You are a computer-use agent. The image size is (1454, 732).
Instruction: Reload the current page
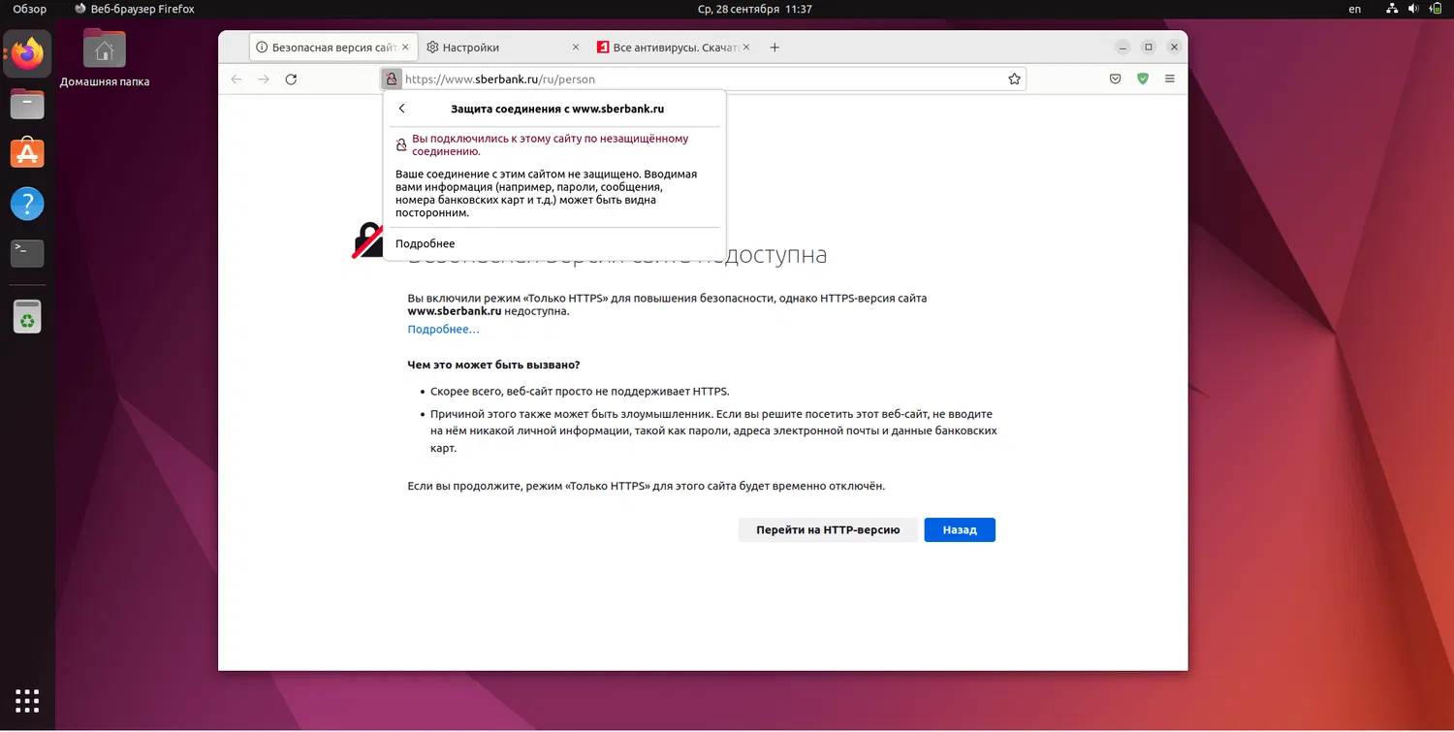(291, 80)
